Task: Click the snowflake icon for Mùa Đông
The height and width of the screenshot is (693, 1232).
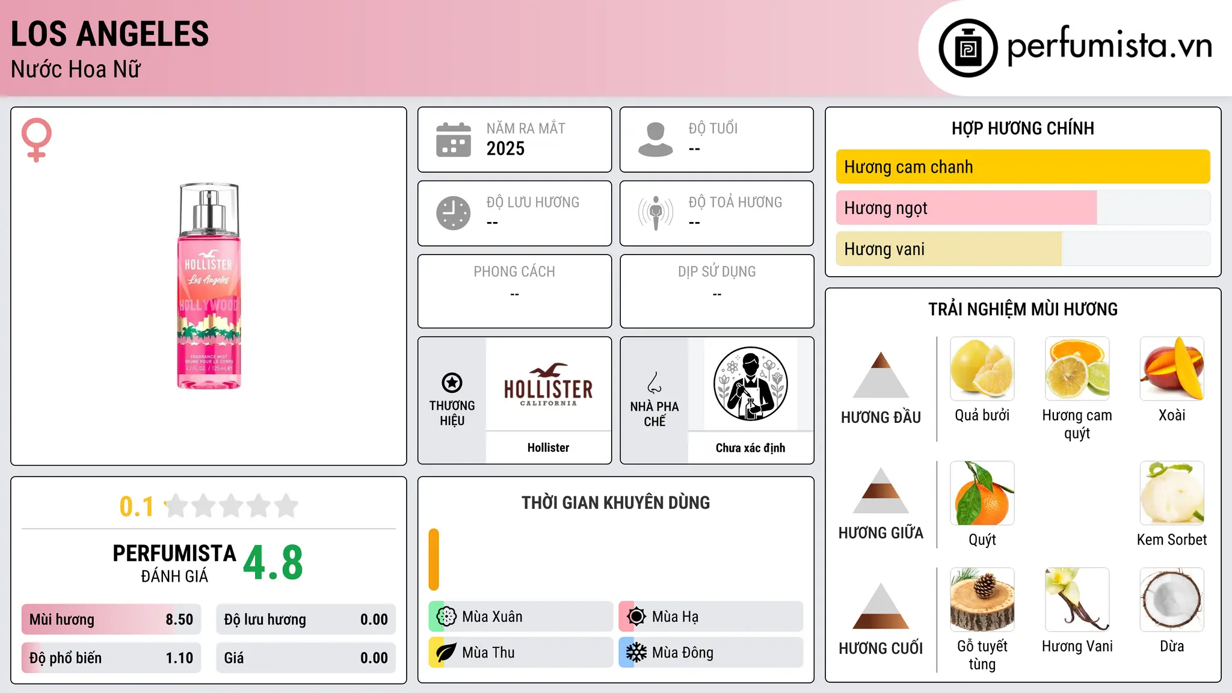Action: point(636,653)
